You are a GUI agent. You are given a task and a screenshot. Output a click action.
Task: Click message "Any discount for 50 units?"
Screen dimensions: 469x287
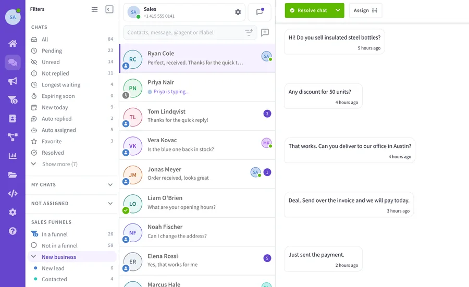point(323,96)
